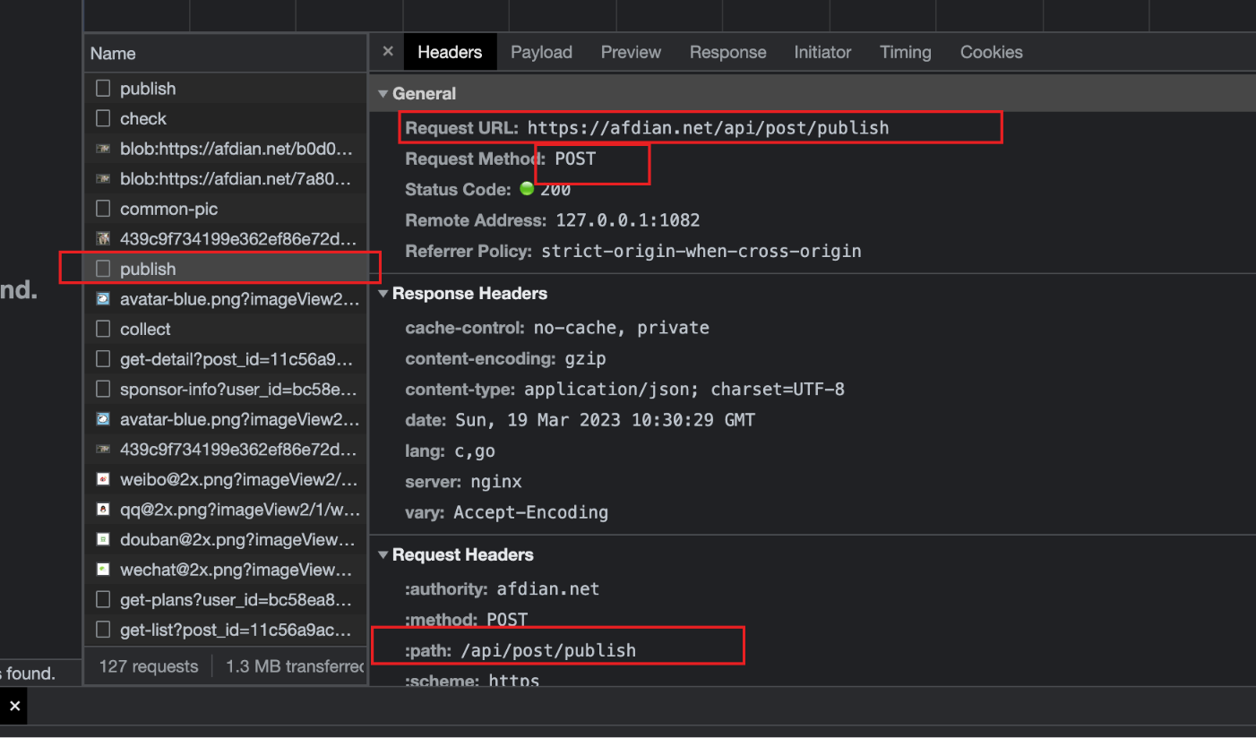This screenshot has height=738, width=1256.
Task: Click the 439c9f image icon below common-pic
Action: pyautogui.click(x=103, y=239)
